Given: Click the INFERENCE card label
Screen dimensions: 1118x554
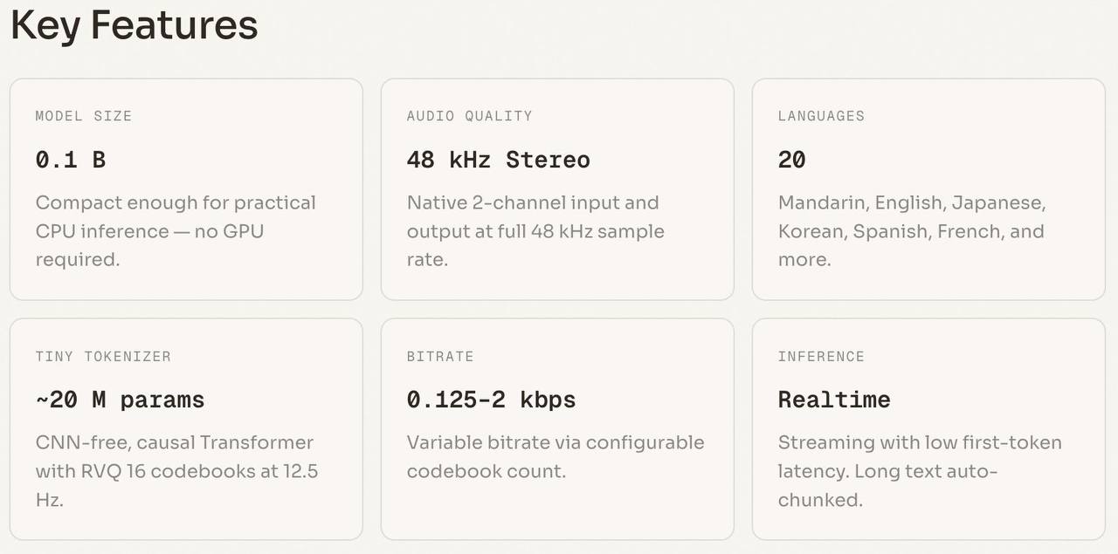Looking at the screenshot, I should [x=821, y=356].
